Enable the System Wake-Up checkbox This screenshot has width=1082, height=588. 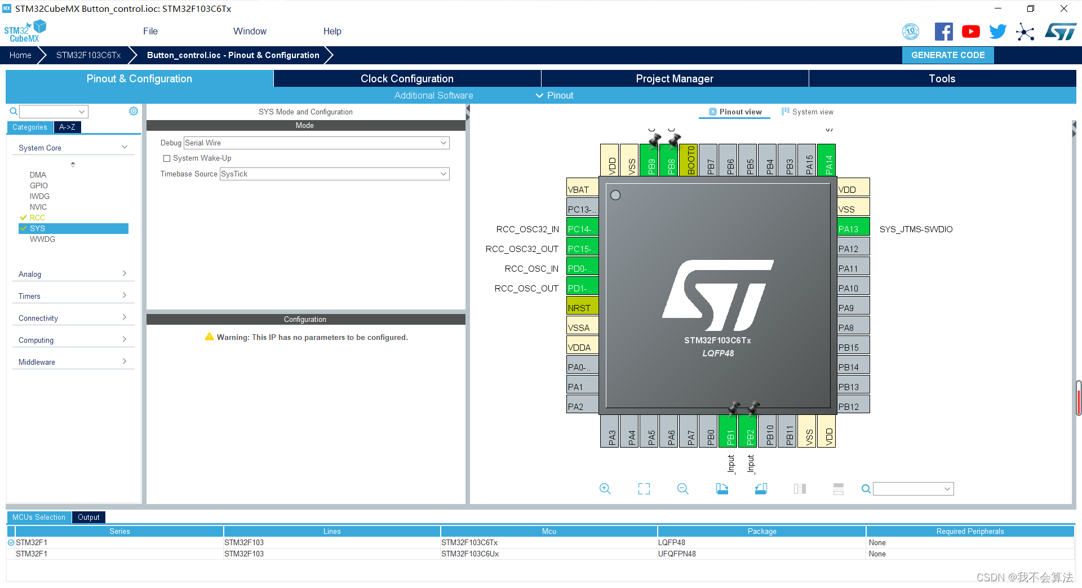click(167, 158)
